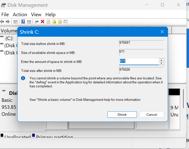
Task: Click the blue Primary partition legend swatch
Action: (34, 135)
